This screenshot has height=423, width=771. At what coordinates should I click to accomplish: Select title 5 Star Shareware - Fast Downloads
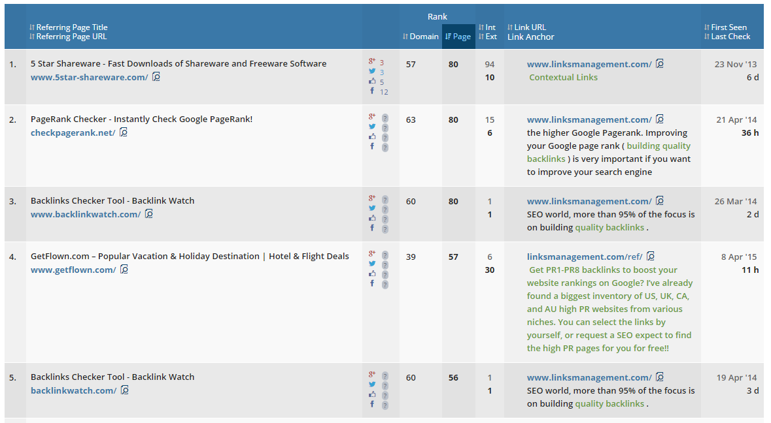[x=179, y=64]
